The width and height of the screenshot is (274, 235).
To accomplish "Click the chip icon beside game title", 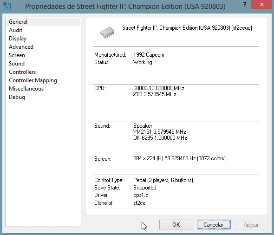I will pos(107,33).
